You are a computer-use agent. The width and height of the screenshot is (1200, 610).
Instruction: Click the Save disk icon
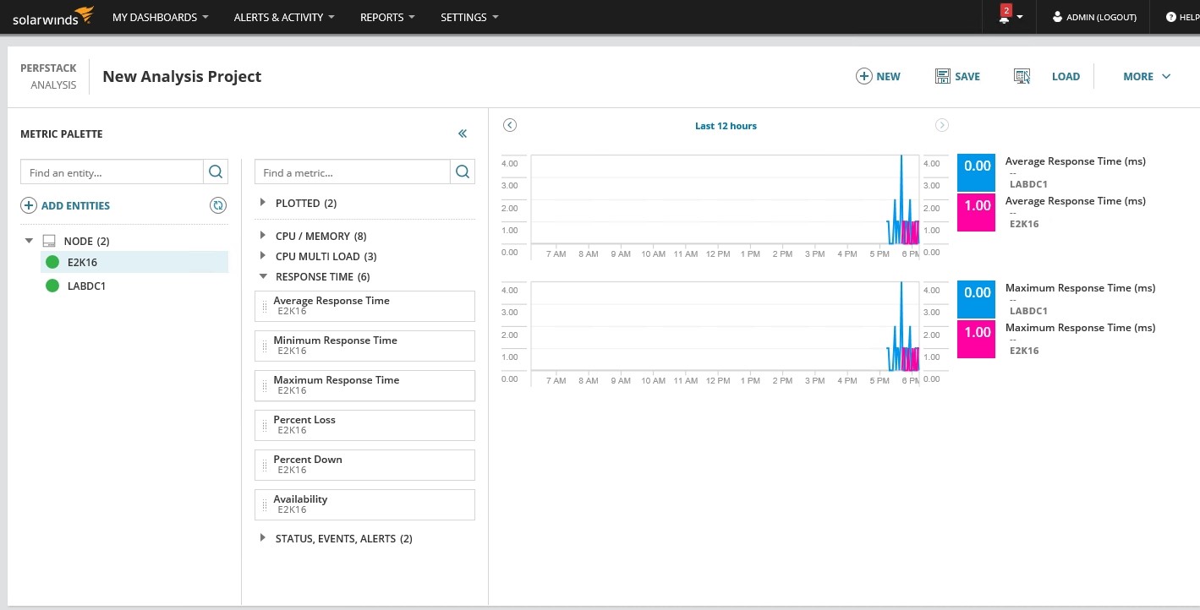(x=943, y=76)
